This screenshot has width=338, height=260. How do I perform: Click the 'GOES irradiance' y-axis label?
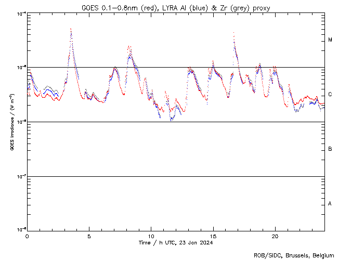[x=11, y=122]
